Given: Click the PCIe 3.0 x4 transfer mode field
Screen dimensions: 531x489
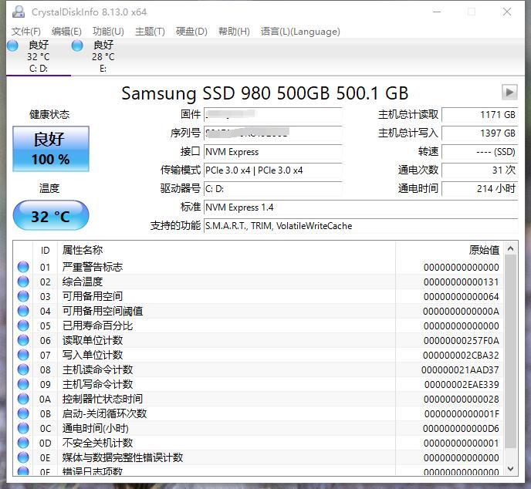Looking at the screenshot, I should pyautogui.click(x=273, y=170).
